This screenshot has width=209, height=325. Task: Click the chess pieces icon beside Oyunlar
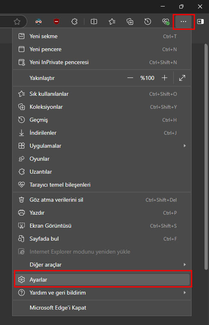(22, 159)
